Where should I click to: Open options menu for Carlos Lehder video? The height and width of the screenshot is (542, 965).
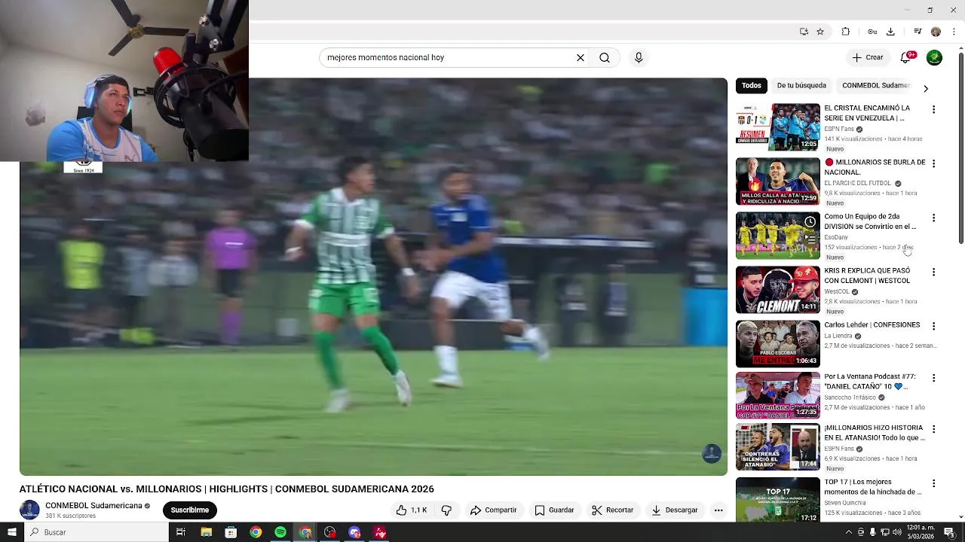coord(933,326)
